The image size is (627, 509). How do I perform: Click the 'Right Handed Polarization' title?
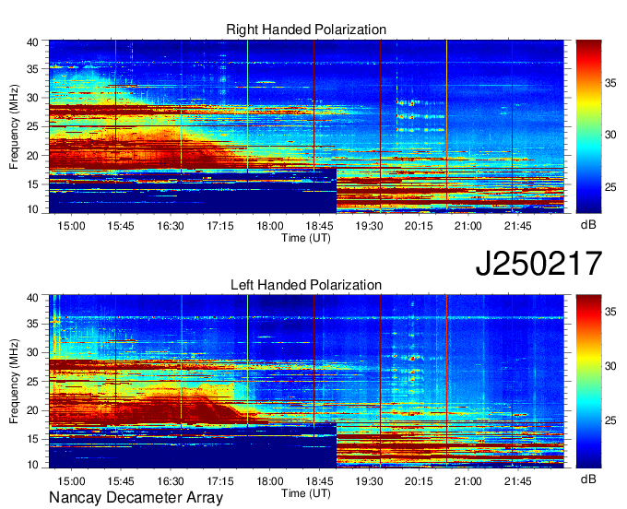tap(306, 30)
